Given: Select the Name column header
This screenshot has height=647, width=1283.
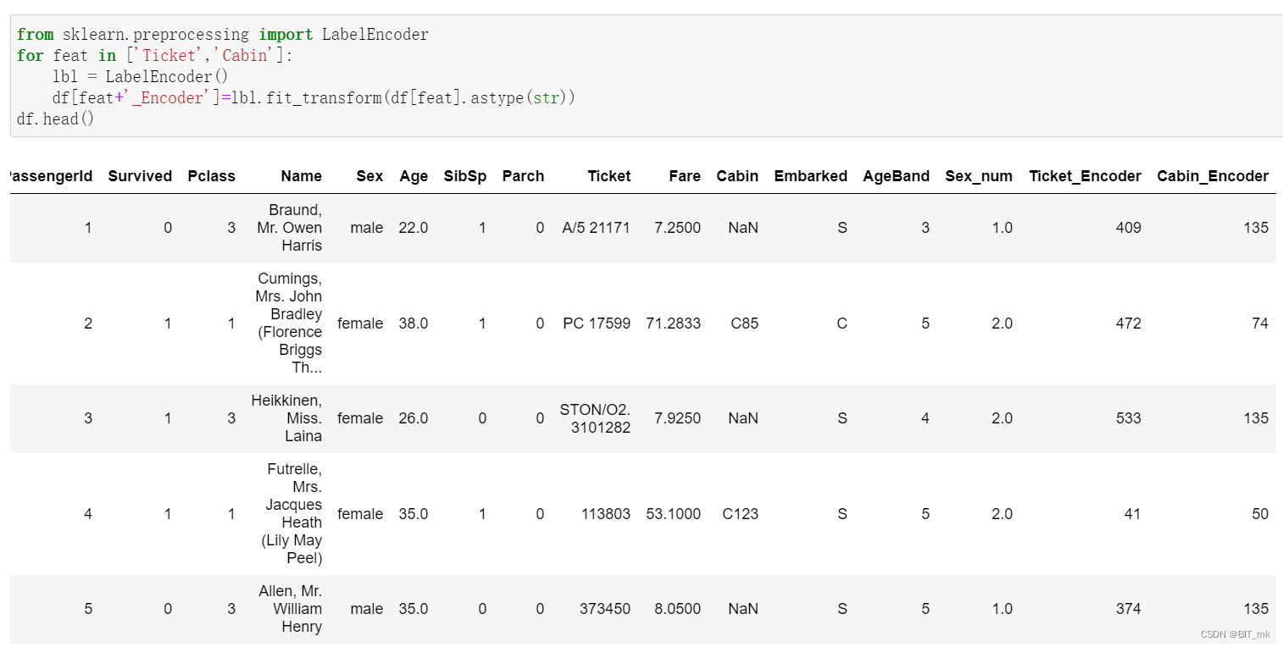Looking at the screenshot, I should click(x=302, y=176).
